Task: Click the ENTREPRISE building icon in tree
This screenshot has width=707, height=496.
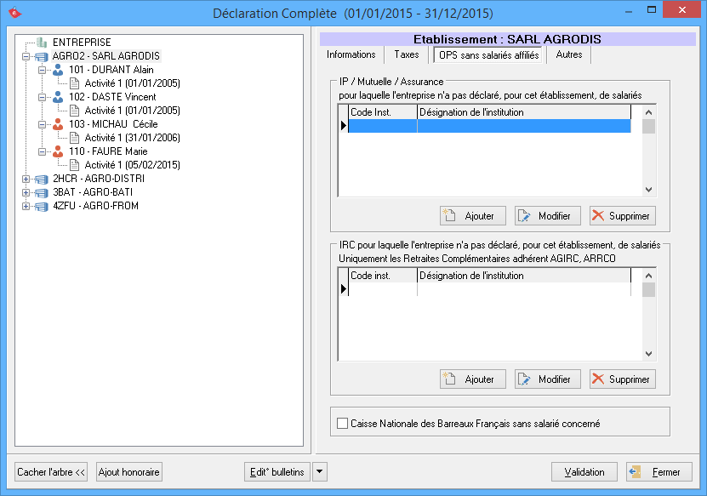Action: click(42, 43)
